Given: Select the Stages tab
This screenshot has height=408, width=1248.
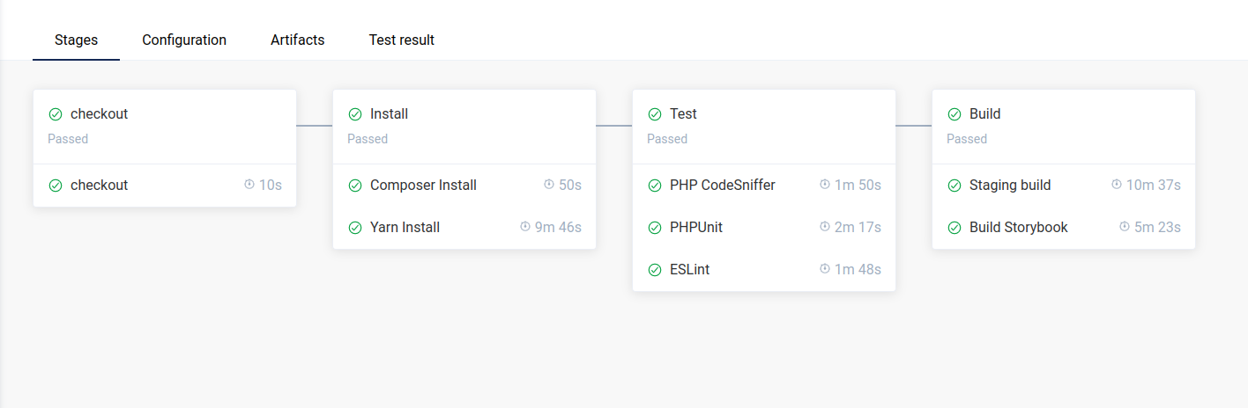Looking at the screenshot, I should [76, 40].
